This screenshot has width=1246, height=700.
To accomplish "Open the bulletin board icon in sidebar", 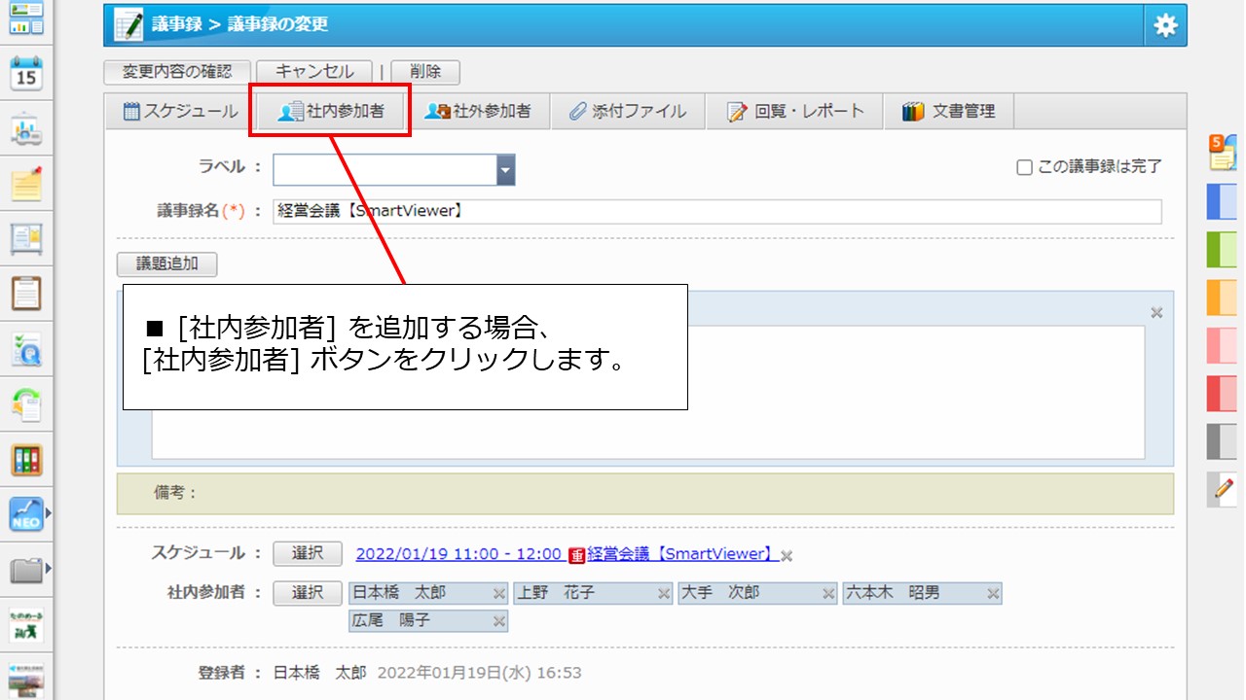I will (26, 238).
